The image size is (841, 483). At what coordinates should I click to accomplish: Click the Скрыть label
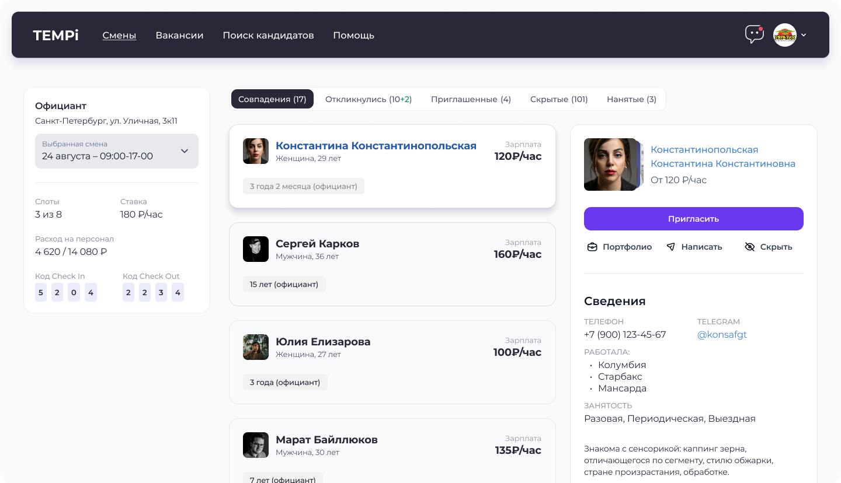[776, 247]
